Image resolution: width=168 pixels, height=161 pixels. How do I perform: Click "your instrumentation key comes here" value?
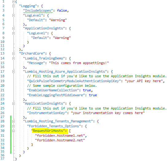[x=108, y=113]
